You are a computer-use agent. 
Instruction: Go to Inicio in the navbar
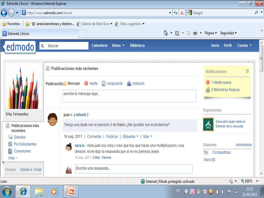[x=215, y=45]
